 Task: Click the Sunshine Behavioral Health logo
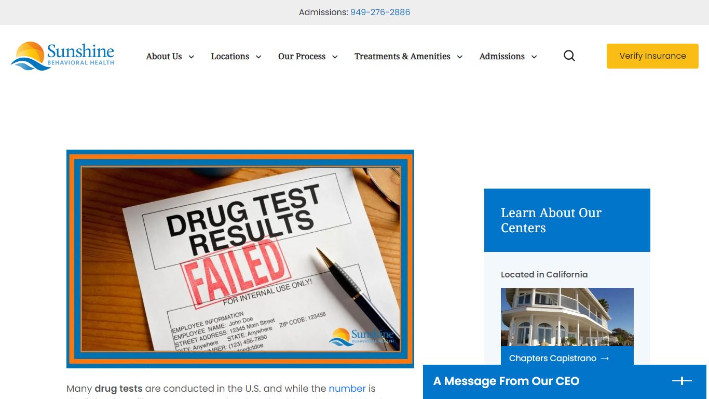[63, 56]
